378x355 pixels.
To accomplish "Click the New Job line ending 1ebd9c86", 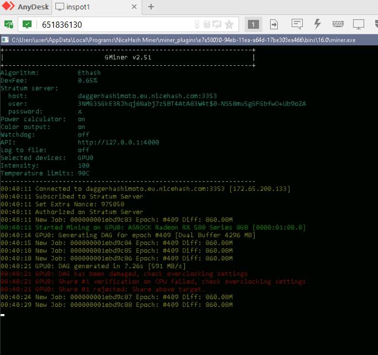I will coord(117,258).
